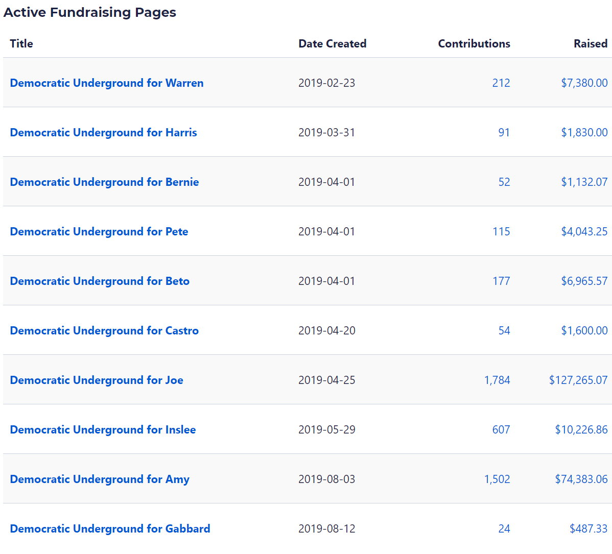The height and width of the screenshot is (554, 612).
Task: Open Democratic Underground for Inslee page
Action: 103,429
